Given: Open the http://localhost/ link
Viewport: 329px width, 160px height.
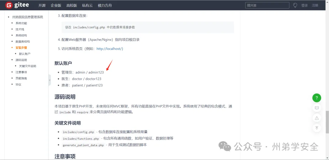Looking at the screenshot, I should click(110, 49).
